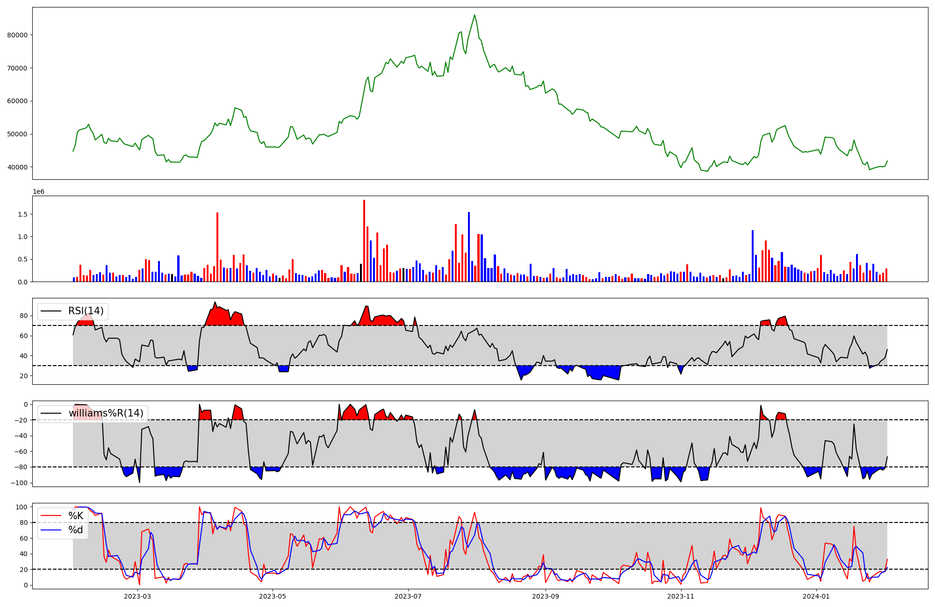Click the RSI(14) legend label
Viewport: 935px width, 607px height.
(86, 311)
